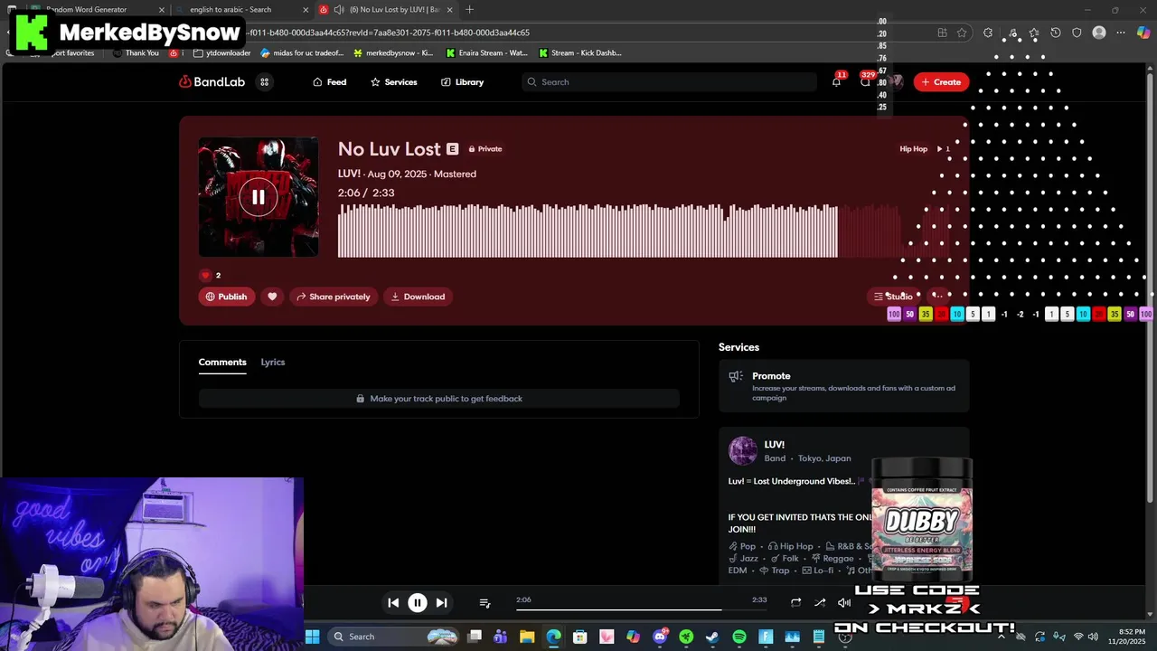Open the BandLab apps grid icon
The height and width of the screenshot is (651, 1157).
pos(265,81)
